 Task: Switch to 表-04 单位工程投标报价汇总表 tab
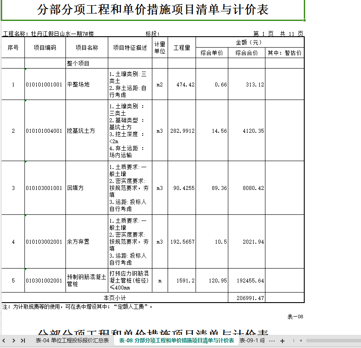point(72,341)
